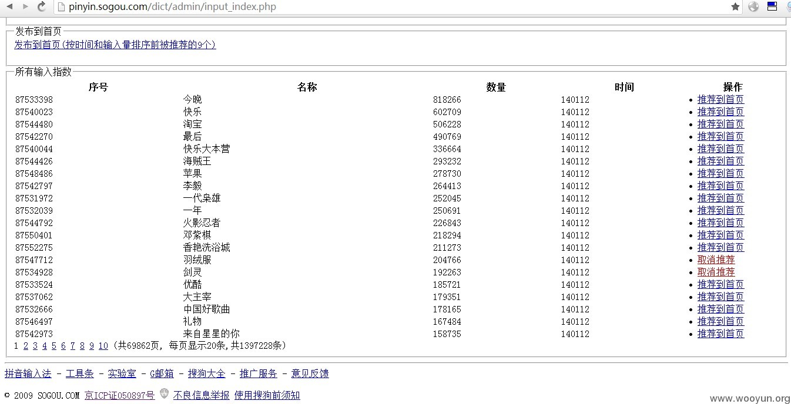791x404 pixels.
Task: Bookmark page with the star icon
Action: pyautogui.click(x=735, y=6)
